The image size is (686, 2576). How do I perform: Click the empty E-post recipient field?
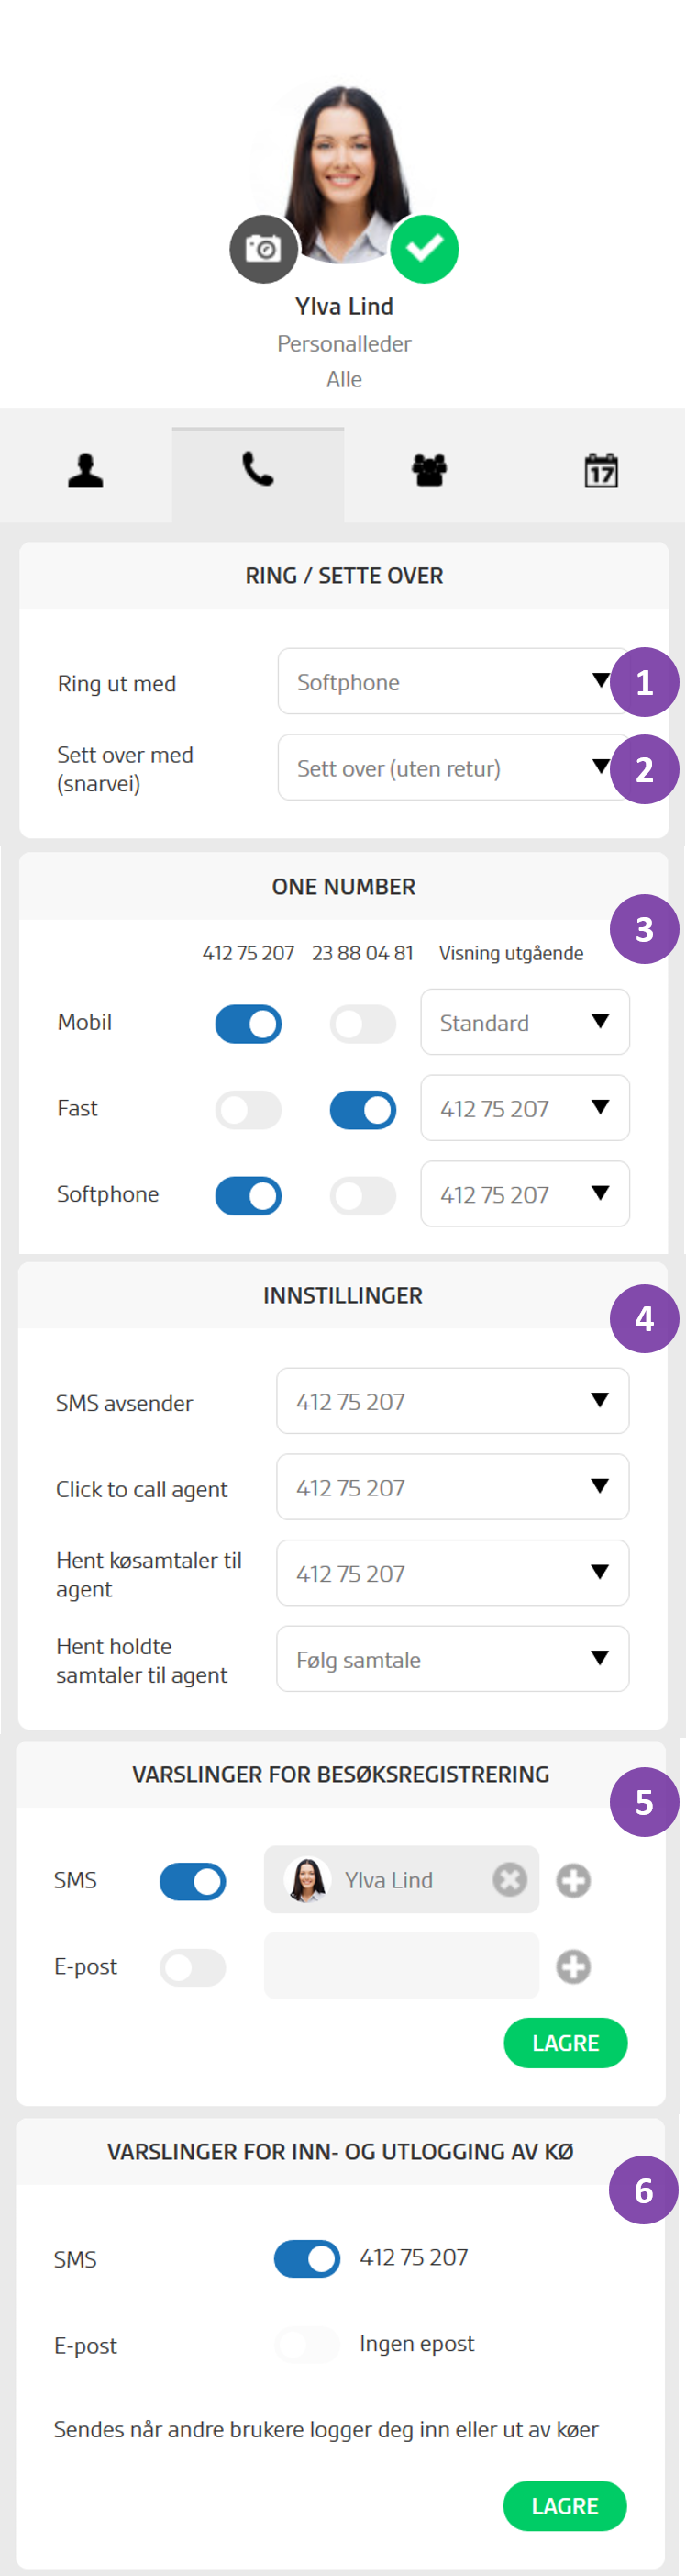click(x=402, y=1966)
